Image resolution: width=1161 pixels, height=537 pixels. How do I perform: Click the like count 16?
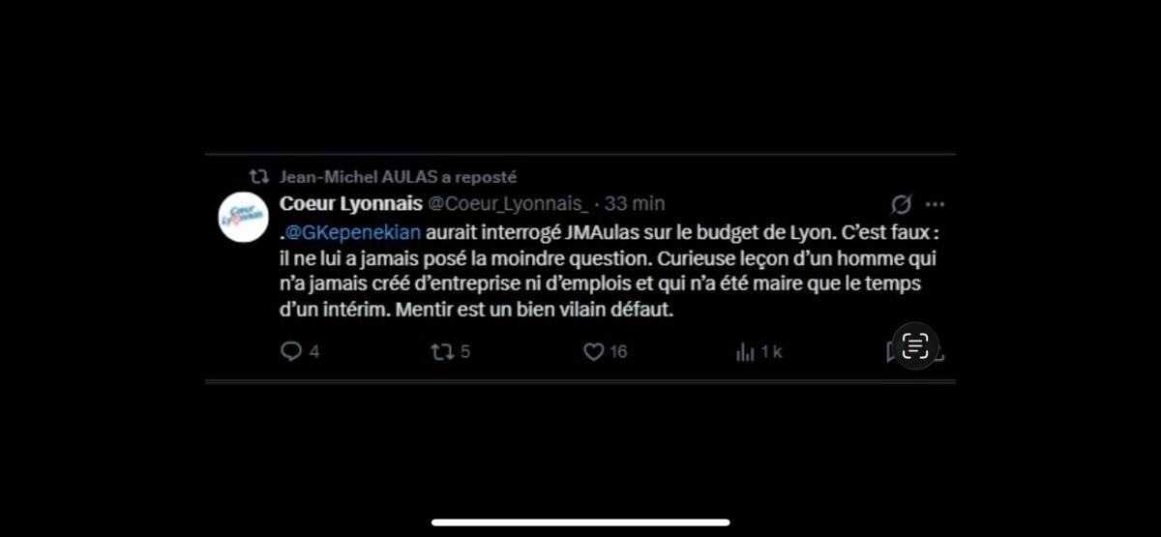pyautogui.click(x=617, y=352)
